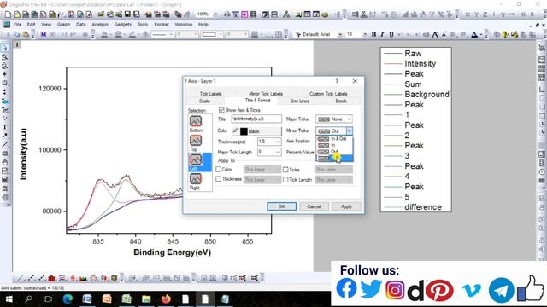
Task: Switch to Minor Tick Labels tab
Action: coord(266,94)
